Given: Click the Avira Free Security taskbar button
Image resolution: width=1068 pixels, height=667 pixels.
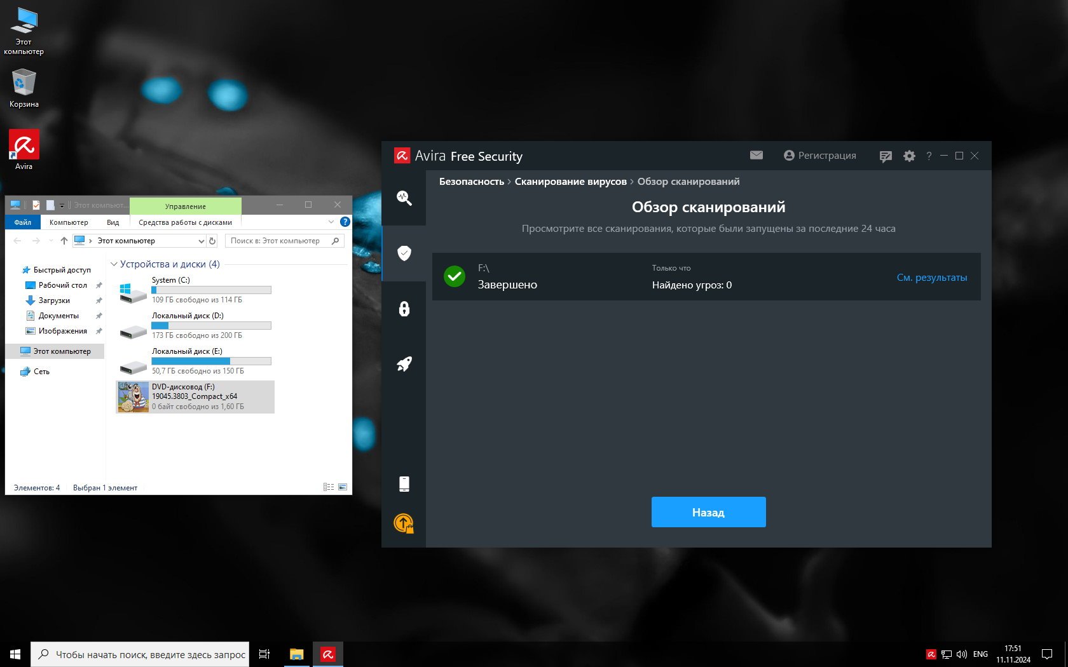Looking at the screenshot, I should pos(328,654).
